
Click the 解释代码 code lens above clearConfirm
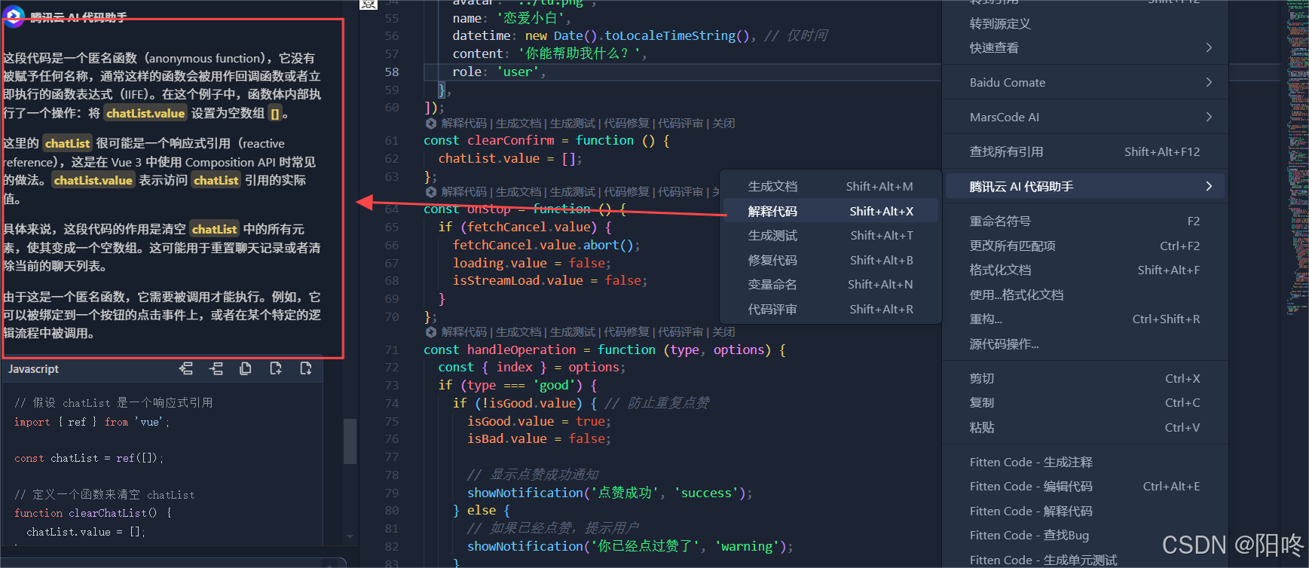click(x=464, y=123)
